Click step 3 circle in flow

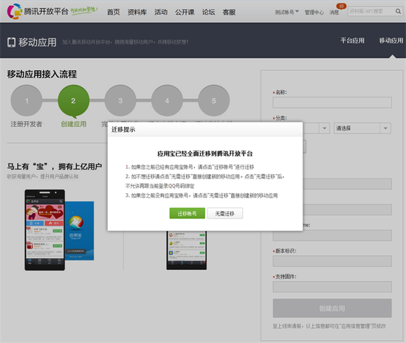[120, 100]
